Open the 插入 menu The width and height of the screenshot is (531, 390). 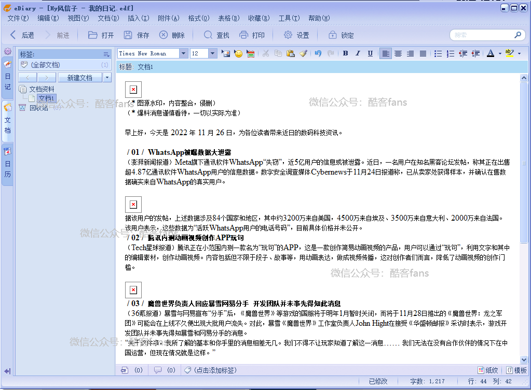tap(139, 18)
